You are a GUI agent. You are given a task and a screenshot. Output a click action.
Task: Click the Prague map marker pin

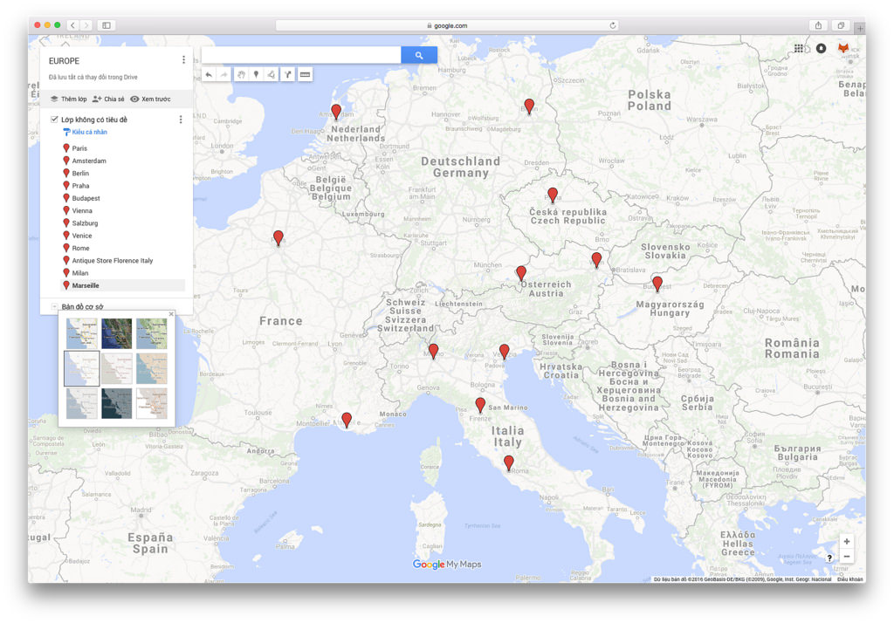pyautogui.click(x=553, y=195)
